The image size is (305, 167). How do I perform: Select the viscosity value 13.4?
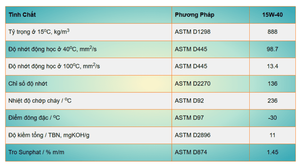tap(272, 66)
